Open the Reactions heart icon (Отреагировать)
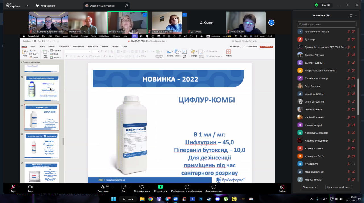This screenshot has width=364, height=203. point(142,187)
